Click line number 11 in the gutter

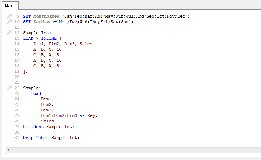click(x=17, y=27)
